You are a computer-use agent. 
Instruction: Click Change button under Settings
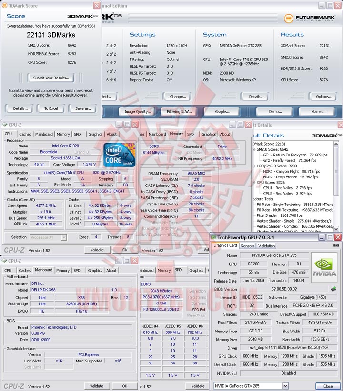178,96
